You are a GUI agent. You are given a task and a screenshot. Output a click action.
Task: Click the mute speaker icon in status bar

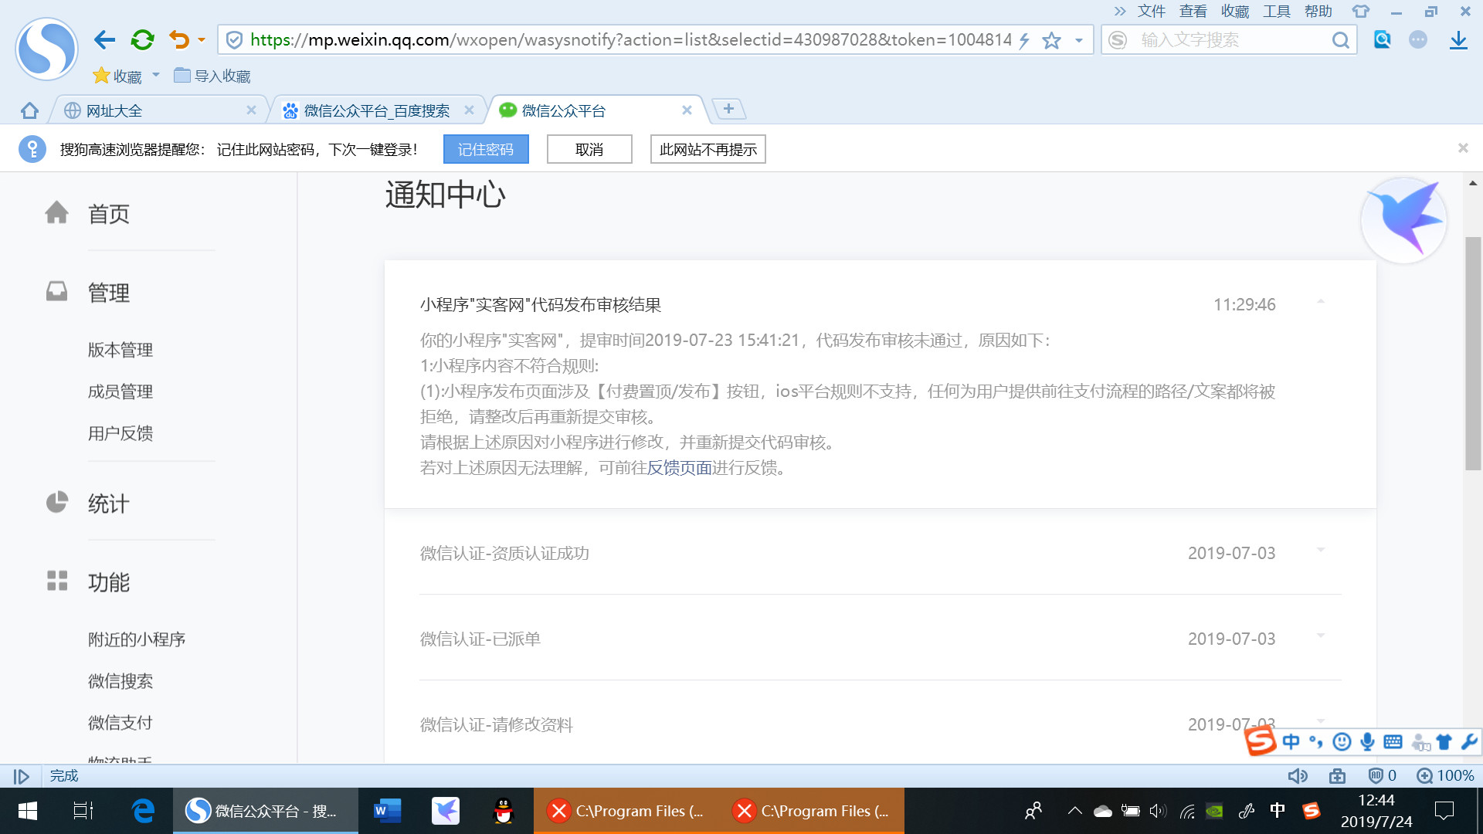click(1297, 775)
